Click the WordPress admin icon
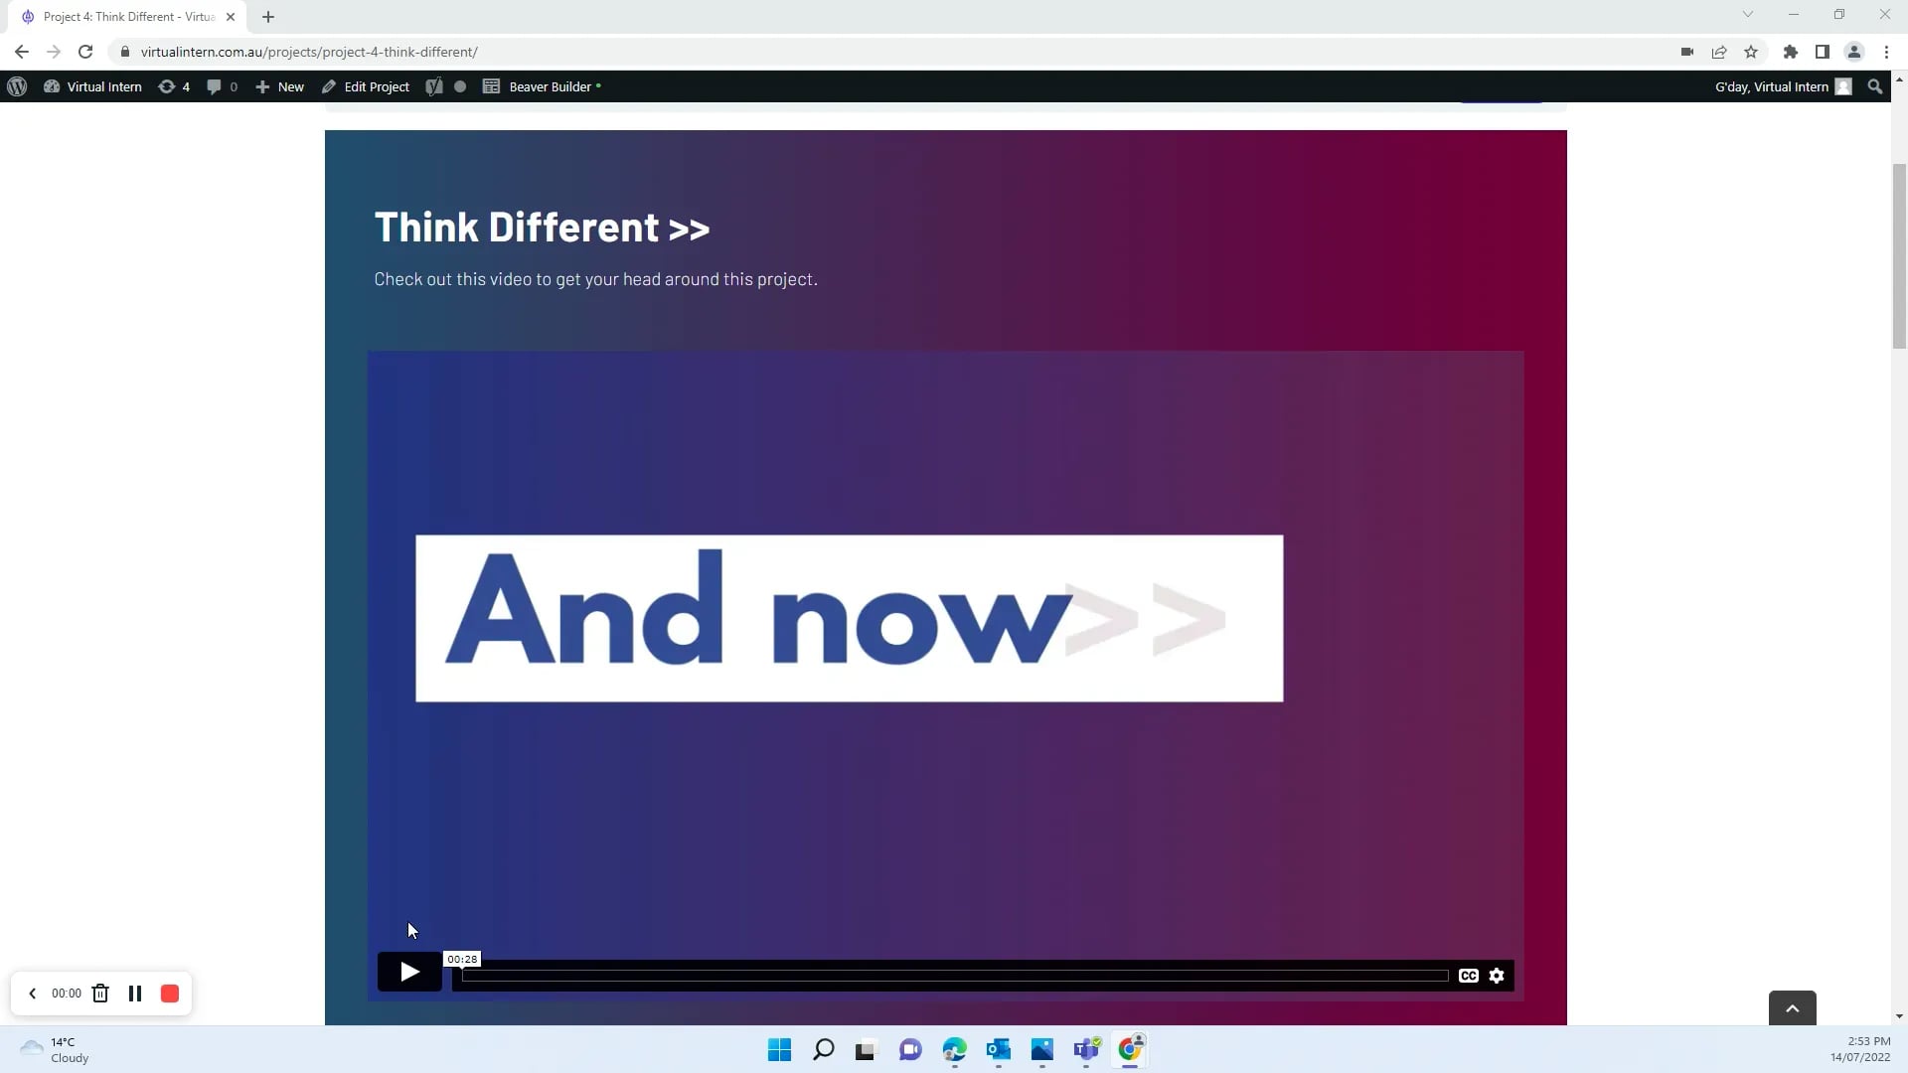Image resolution: width=1908 pixels, height=1073 pixels. coord(17,86)
